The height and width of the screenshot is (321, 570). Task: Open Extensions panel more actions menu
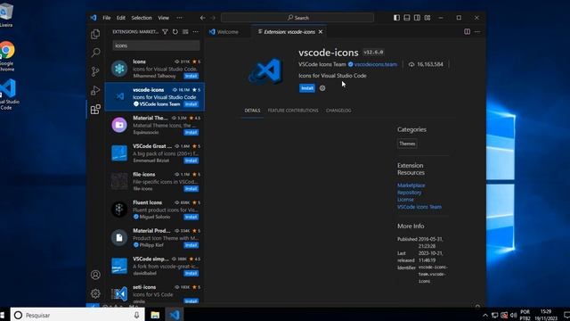click(x=196, y=32)
